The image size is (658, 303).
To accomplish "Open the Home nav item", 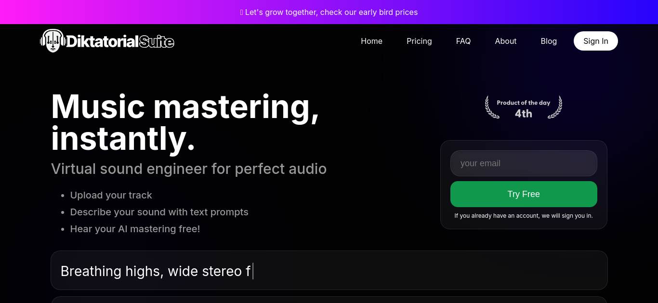I will point(371,41).
